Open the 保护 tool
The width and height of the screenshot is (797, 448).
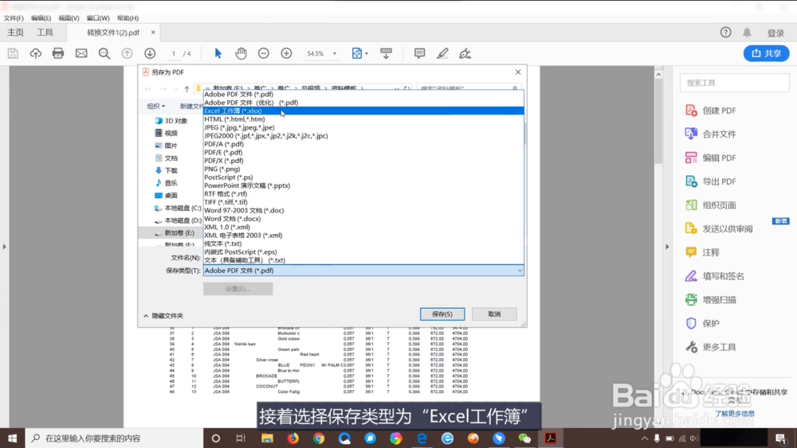point(702,323)
